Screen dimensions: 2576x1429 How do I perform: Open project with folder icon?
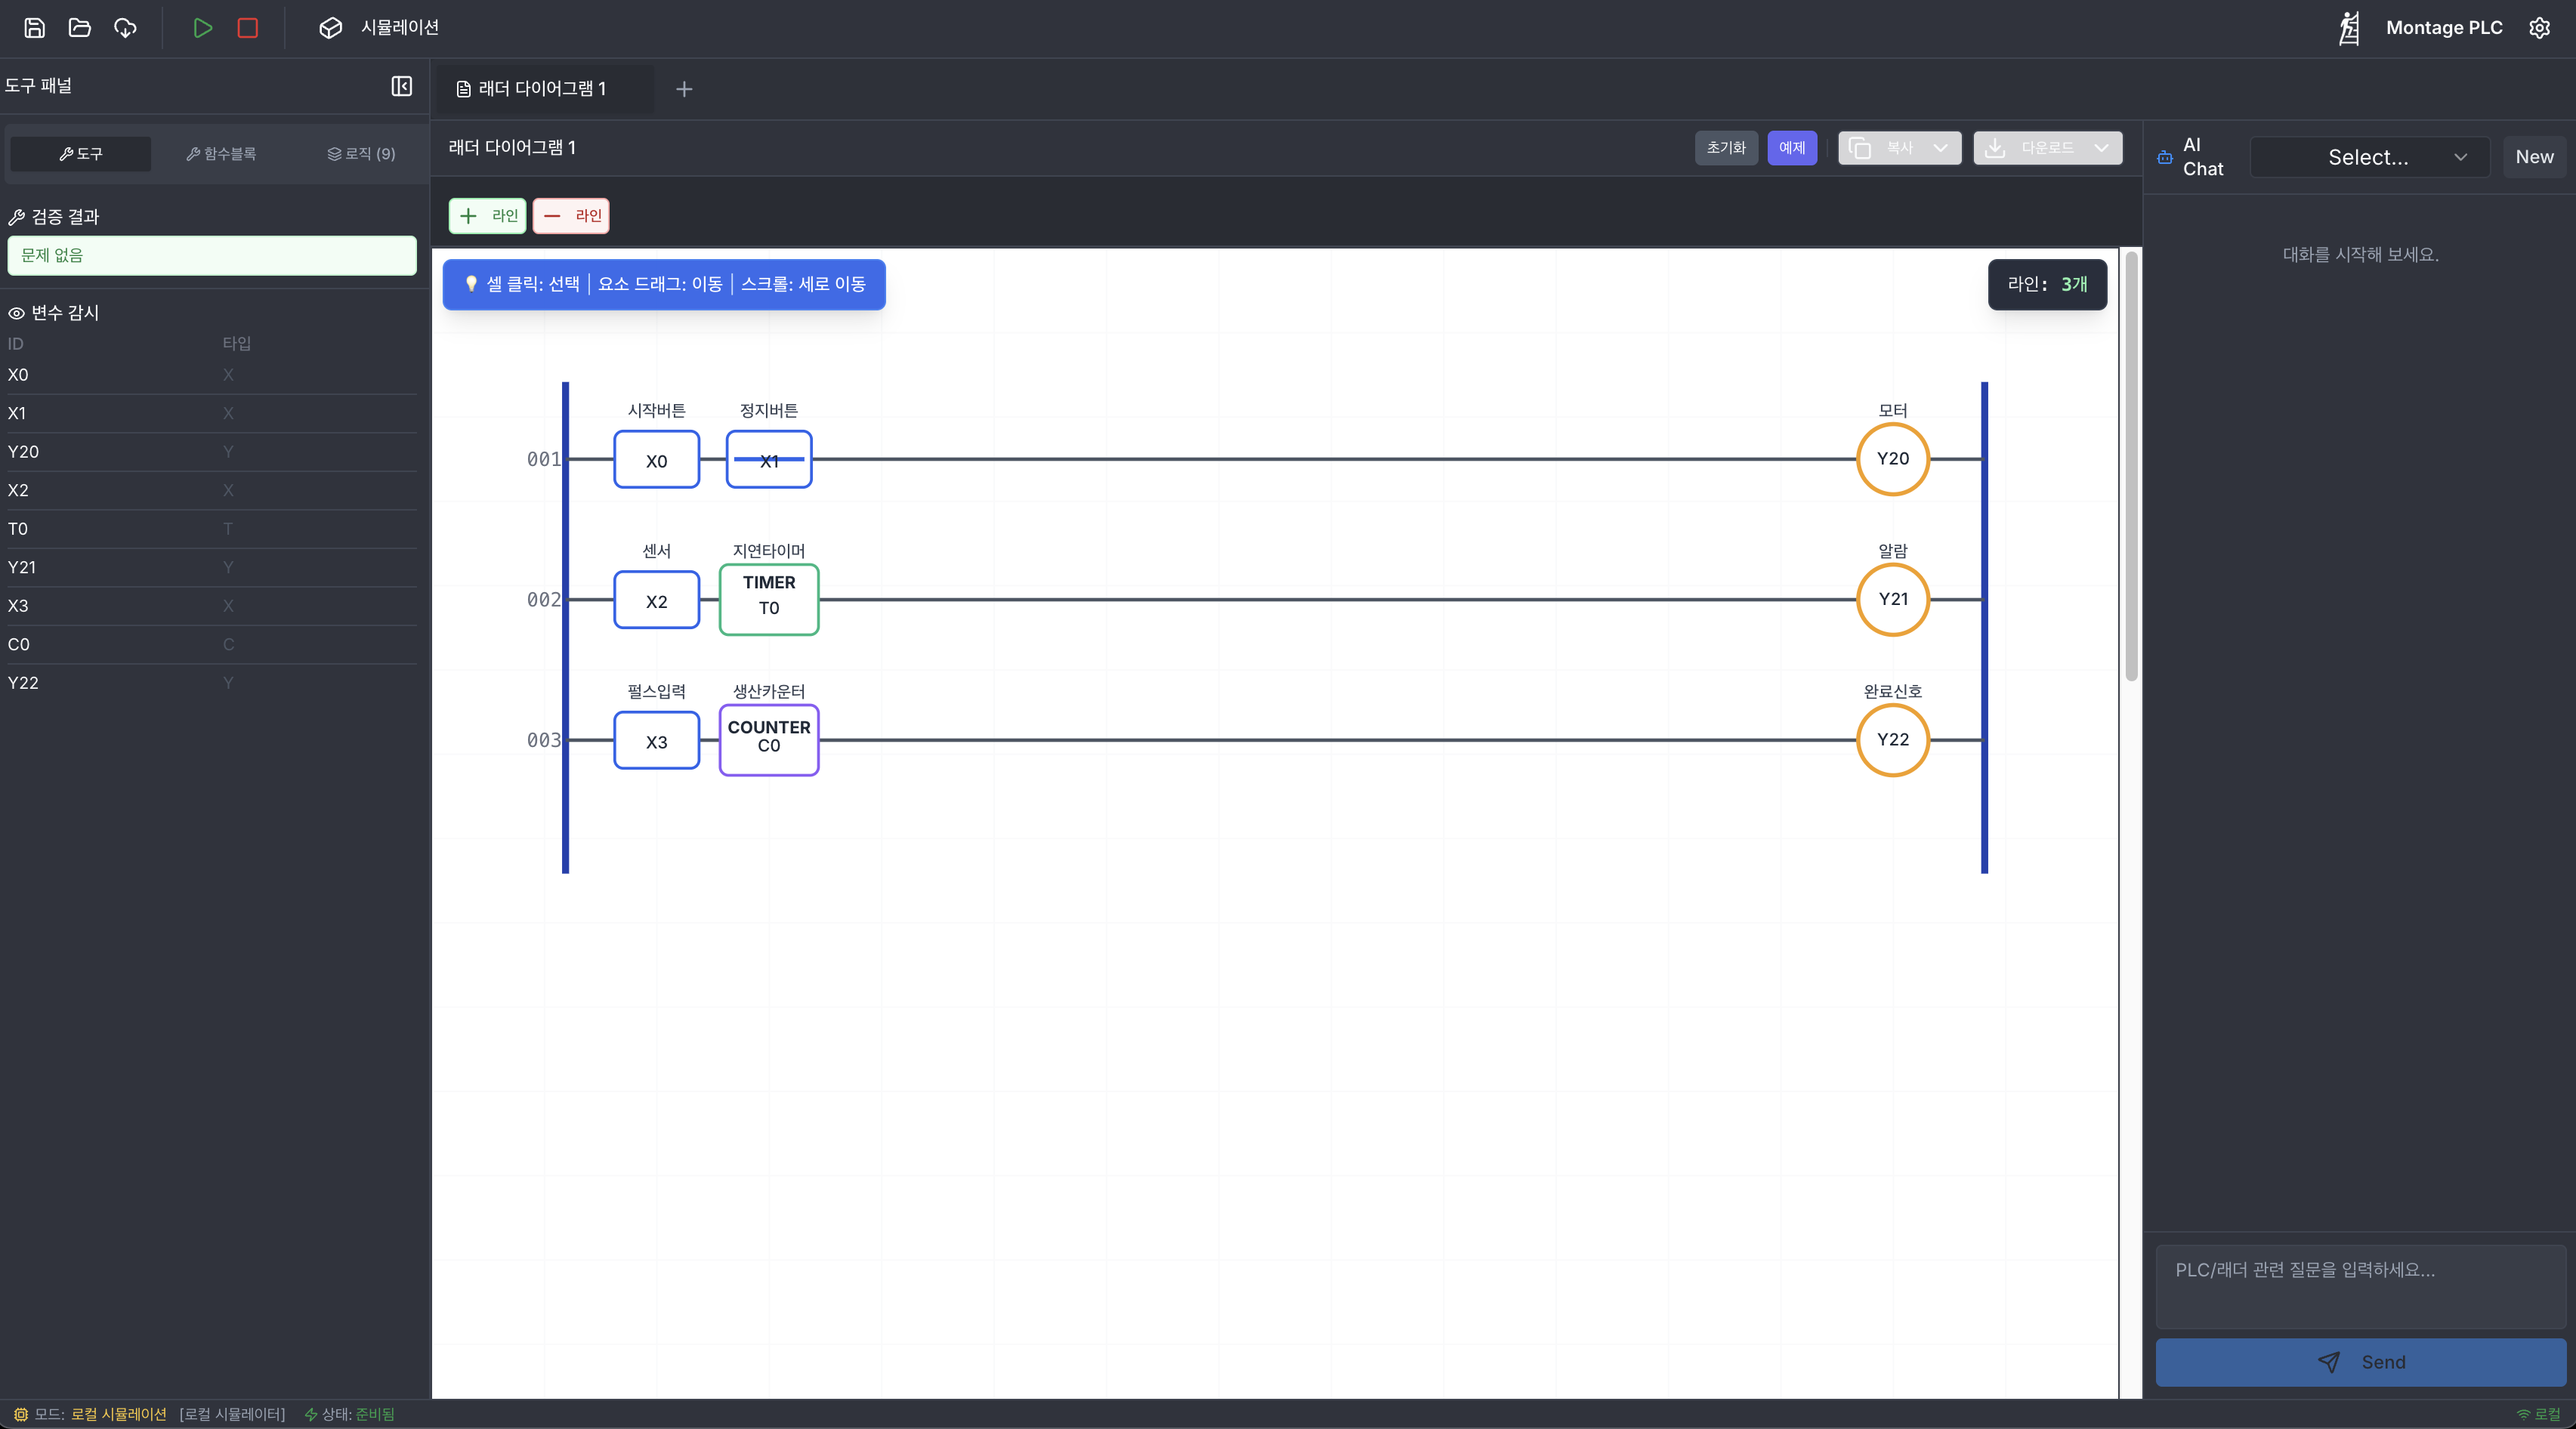point(80,28)
